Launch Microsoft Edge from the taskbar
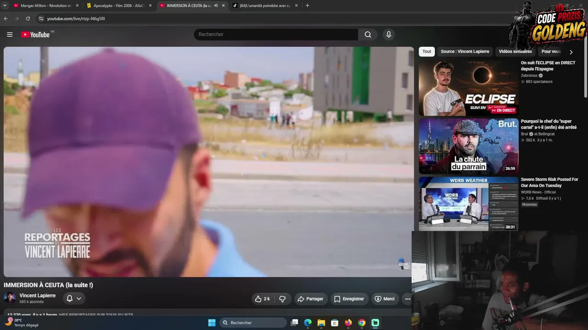Screen dimensions: 588x330 [308, 323]
